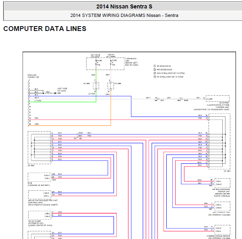The image size is (242, 239).
Task: Click '(RIGHT REAR OF ENGINE COMPT)' label
Action: (x=43, y=205)
